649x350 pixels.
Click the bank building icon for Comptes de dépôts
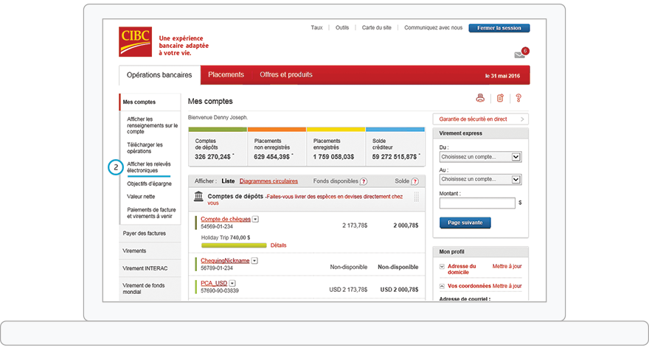coord(198,197)
